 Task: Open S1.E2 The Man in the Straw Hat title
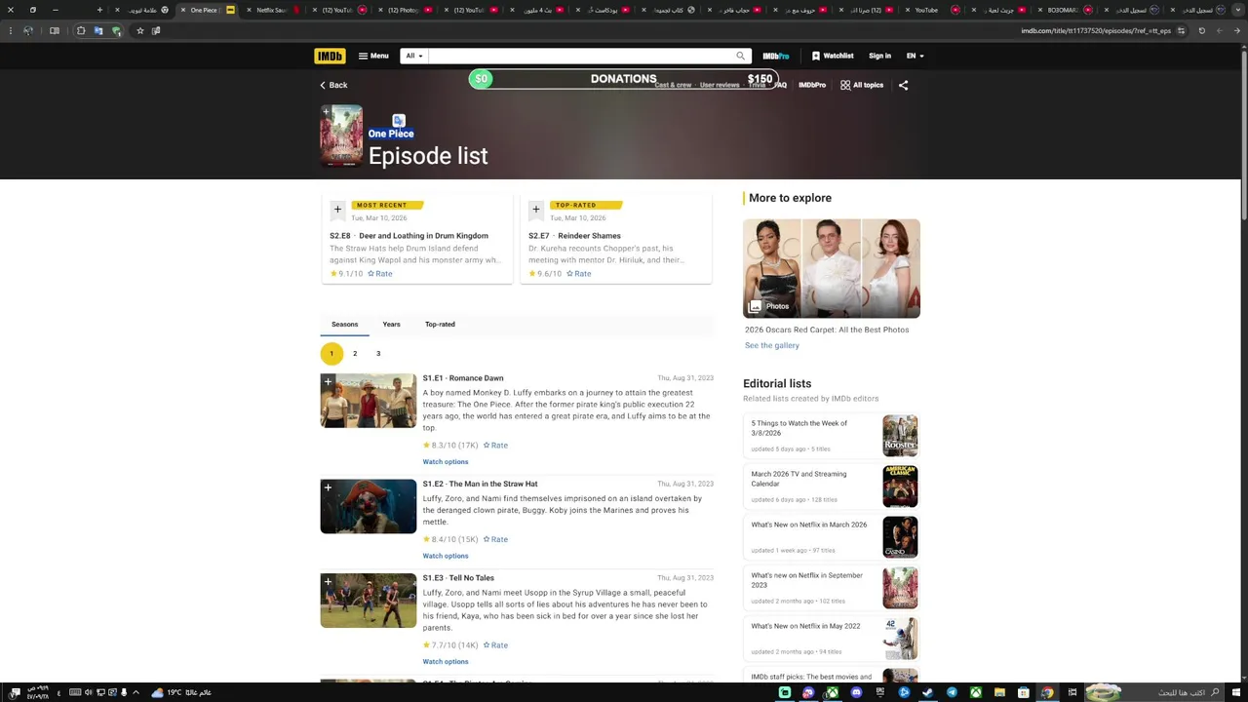coord(480,484)
